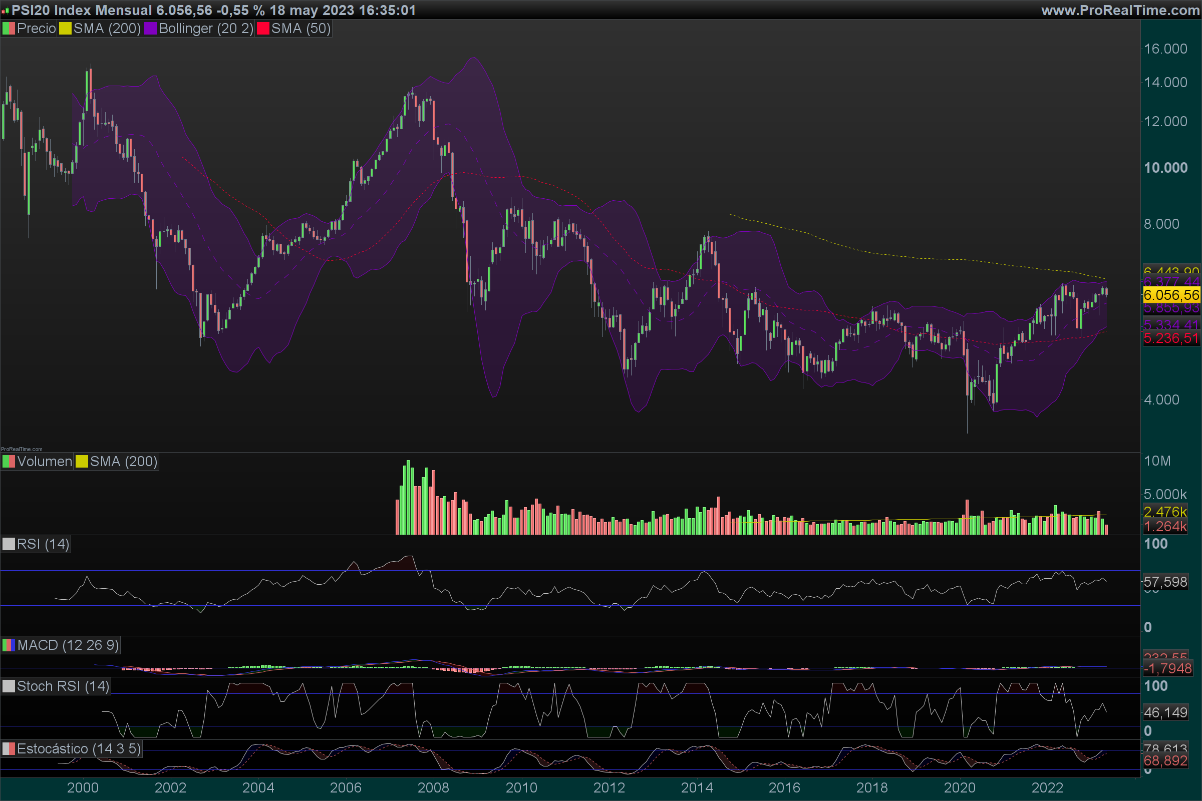Click the Volumen panel legend icon

point(9,462)
